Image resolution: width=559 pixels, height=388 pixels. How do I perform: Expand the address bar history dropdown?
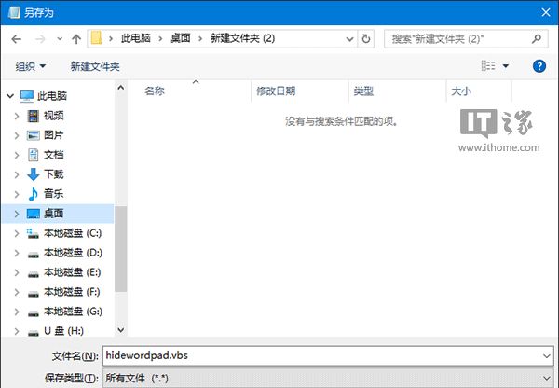pos(349,39)
